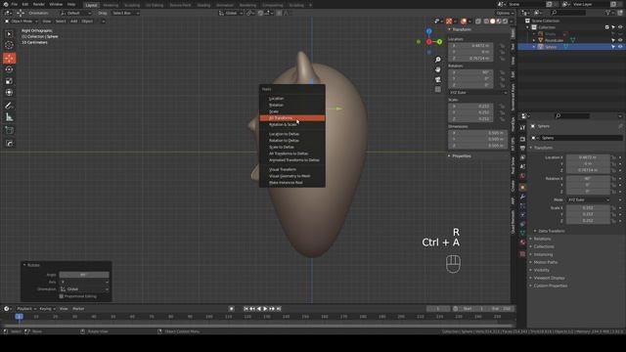
Task: Jump to the timeline's last frame
Action: 279,309
